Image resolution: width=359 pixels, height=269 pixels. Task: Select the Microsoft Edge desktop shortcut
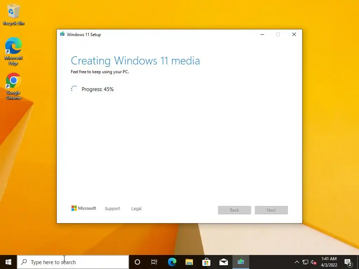14,51
